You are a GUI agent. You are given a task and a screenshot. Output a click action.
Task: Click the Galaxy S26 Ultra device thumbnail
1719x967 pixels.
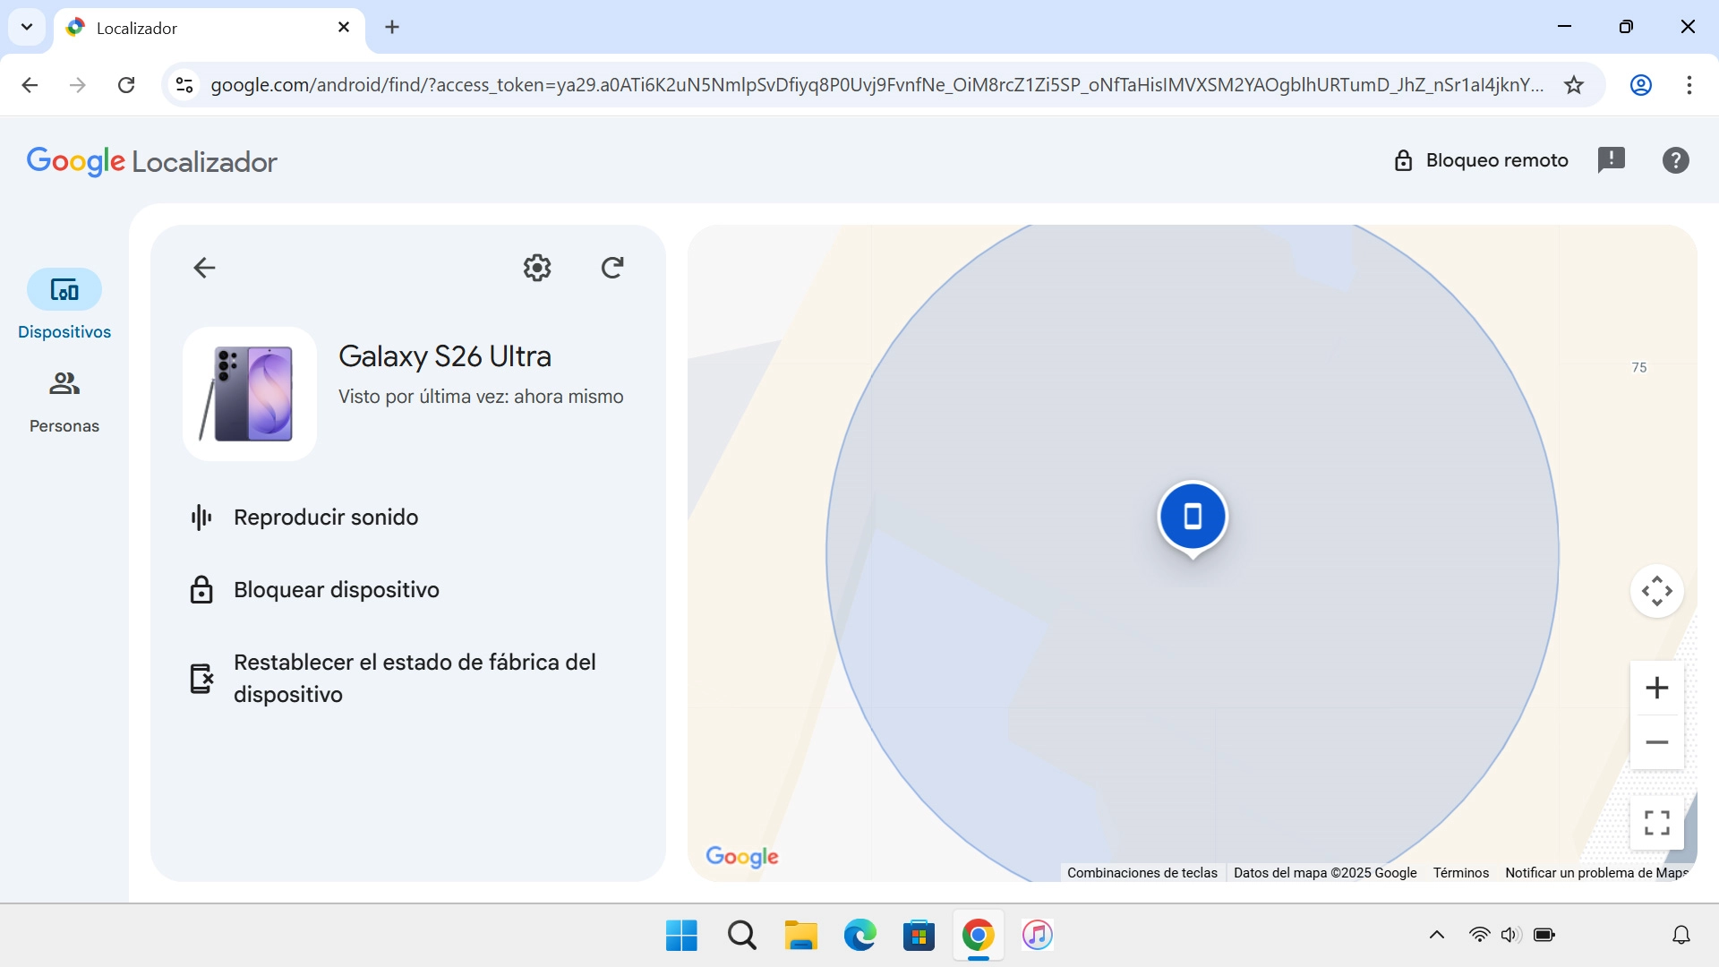[x=250, y=394]
